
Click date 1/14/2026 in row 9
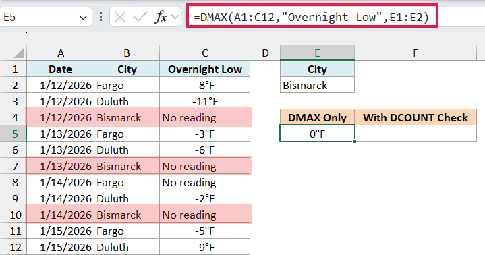pos(61,198)
